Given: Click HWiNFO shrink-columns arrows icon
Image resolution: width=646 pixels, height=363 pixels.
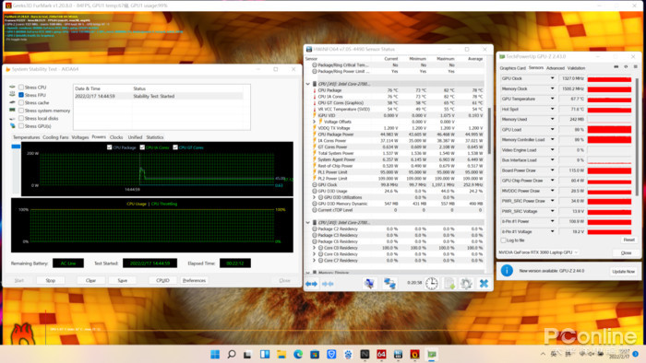Looking at the screenshot, I should tap(328, 284).
